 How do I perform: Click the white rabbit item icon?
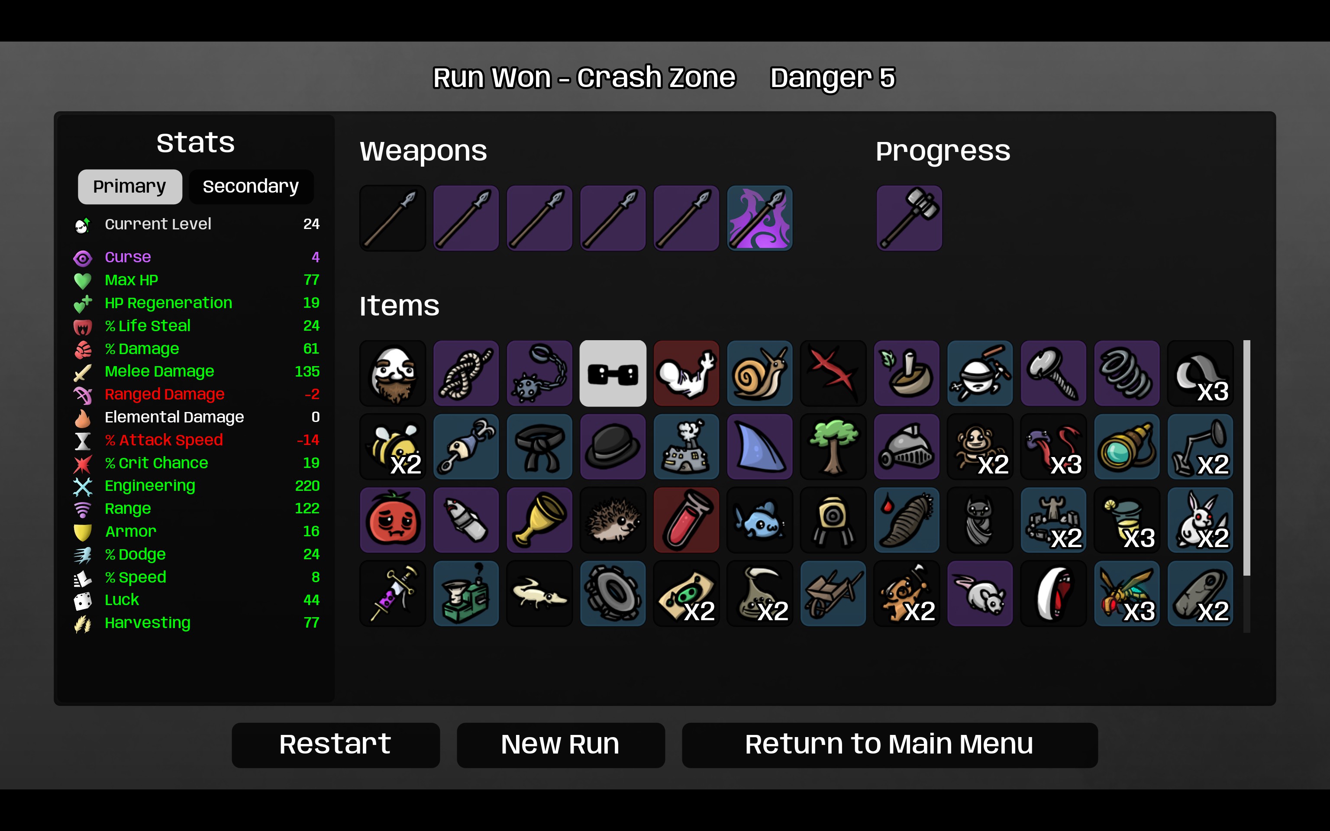[1200, 520]
